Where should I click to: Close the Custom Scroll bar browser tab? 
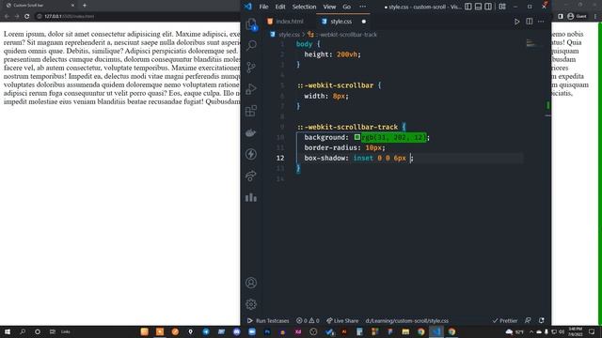[72, 6]
